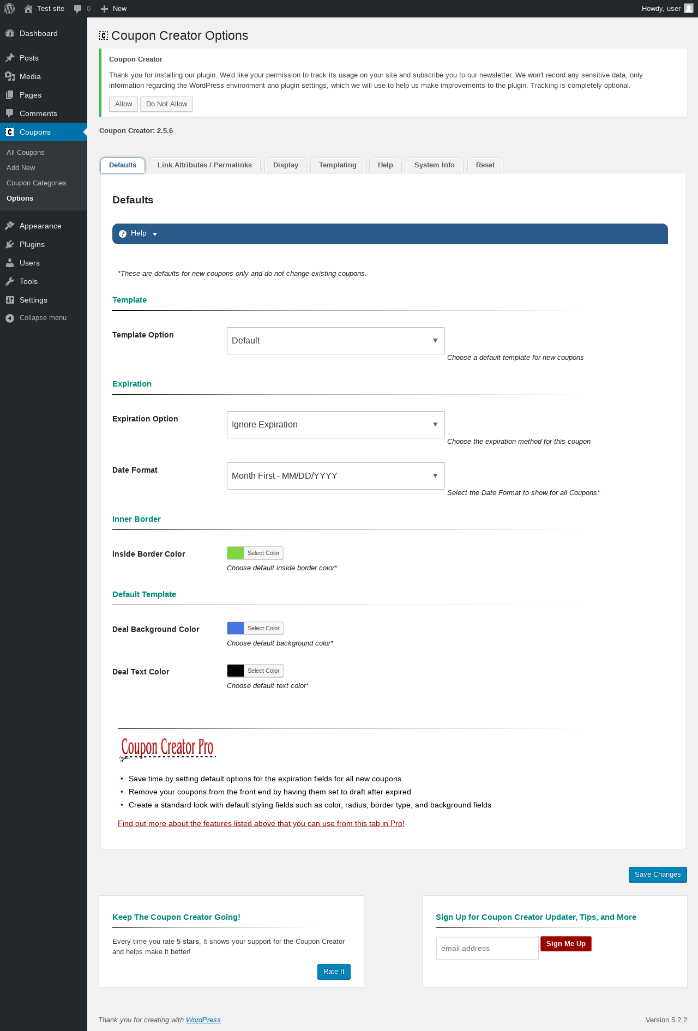
Task: Expand the blue Help bar arrow
Action: (155, 234)
